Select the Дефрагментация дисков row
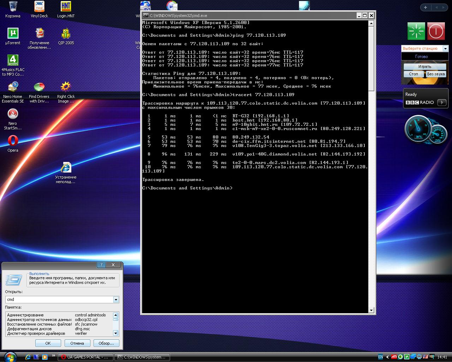The height and width of the screenshot is (362, 452). point(59,329)
